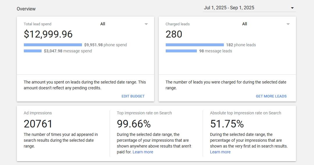Click the message spend progress bar

[33, 51]
